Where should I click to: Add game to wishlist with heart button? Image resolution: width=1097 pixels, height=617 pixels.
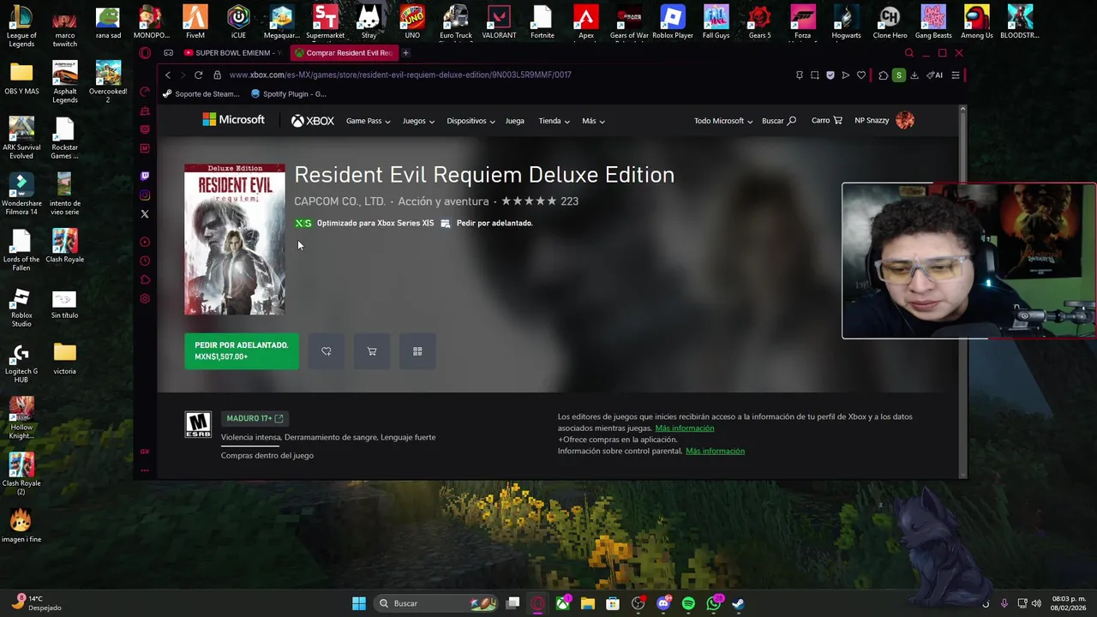coord(327,351)
